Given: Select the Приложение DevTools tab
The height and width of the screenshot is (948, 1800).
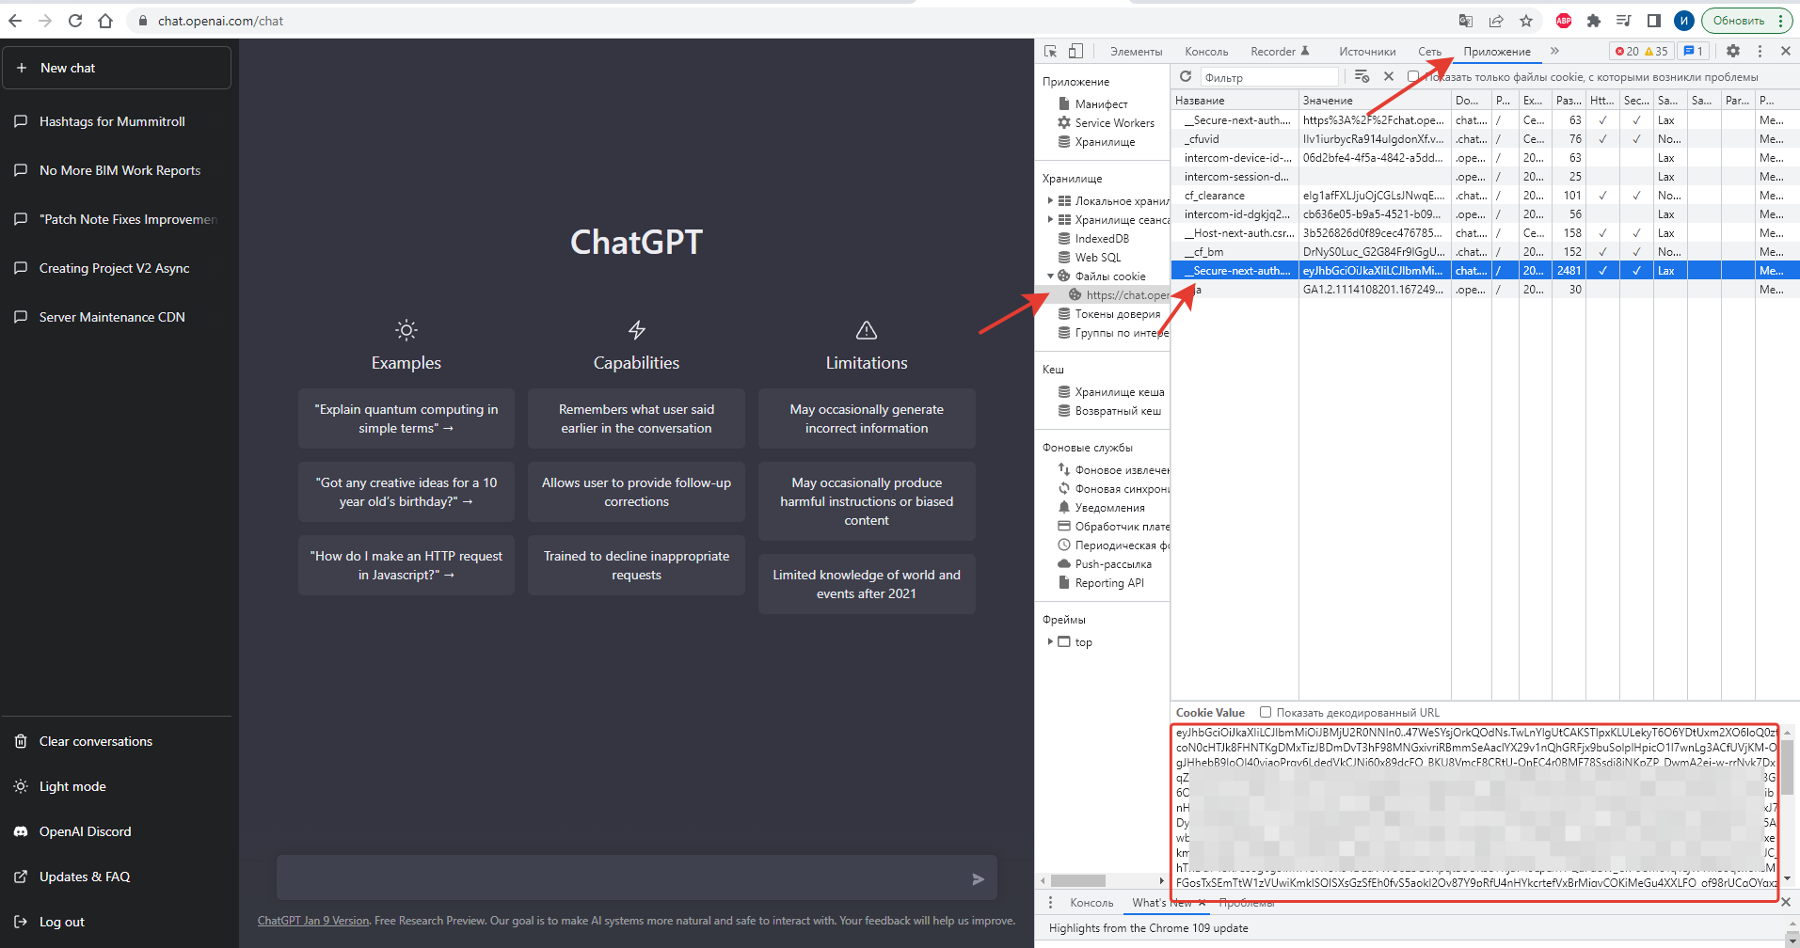Looking at the screenshot, I should (x=1496, y=52).
